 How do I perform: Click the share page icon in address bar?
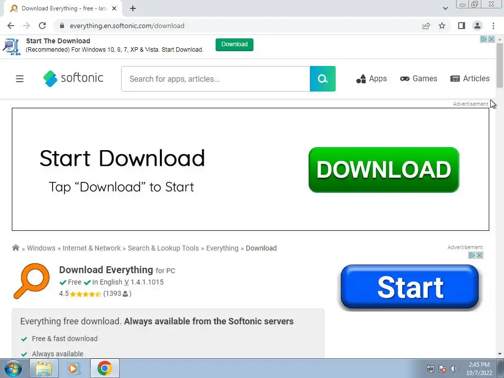coord(426,26)
